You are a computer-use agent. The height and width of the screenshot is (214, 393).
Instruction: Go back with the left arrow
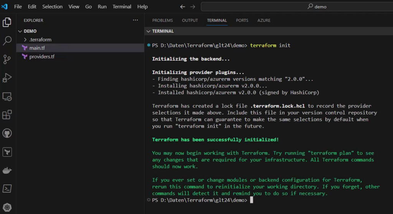tap(182, 7)
